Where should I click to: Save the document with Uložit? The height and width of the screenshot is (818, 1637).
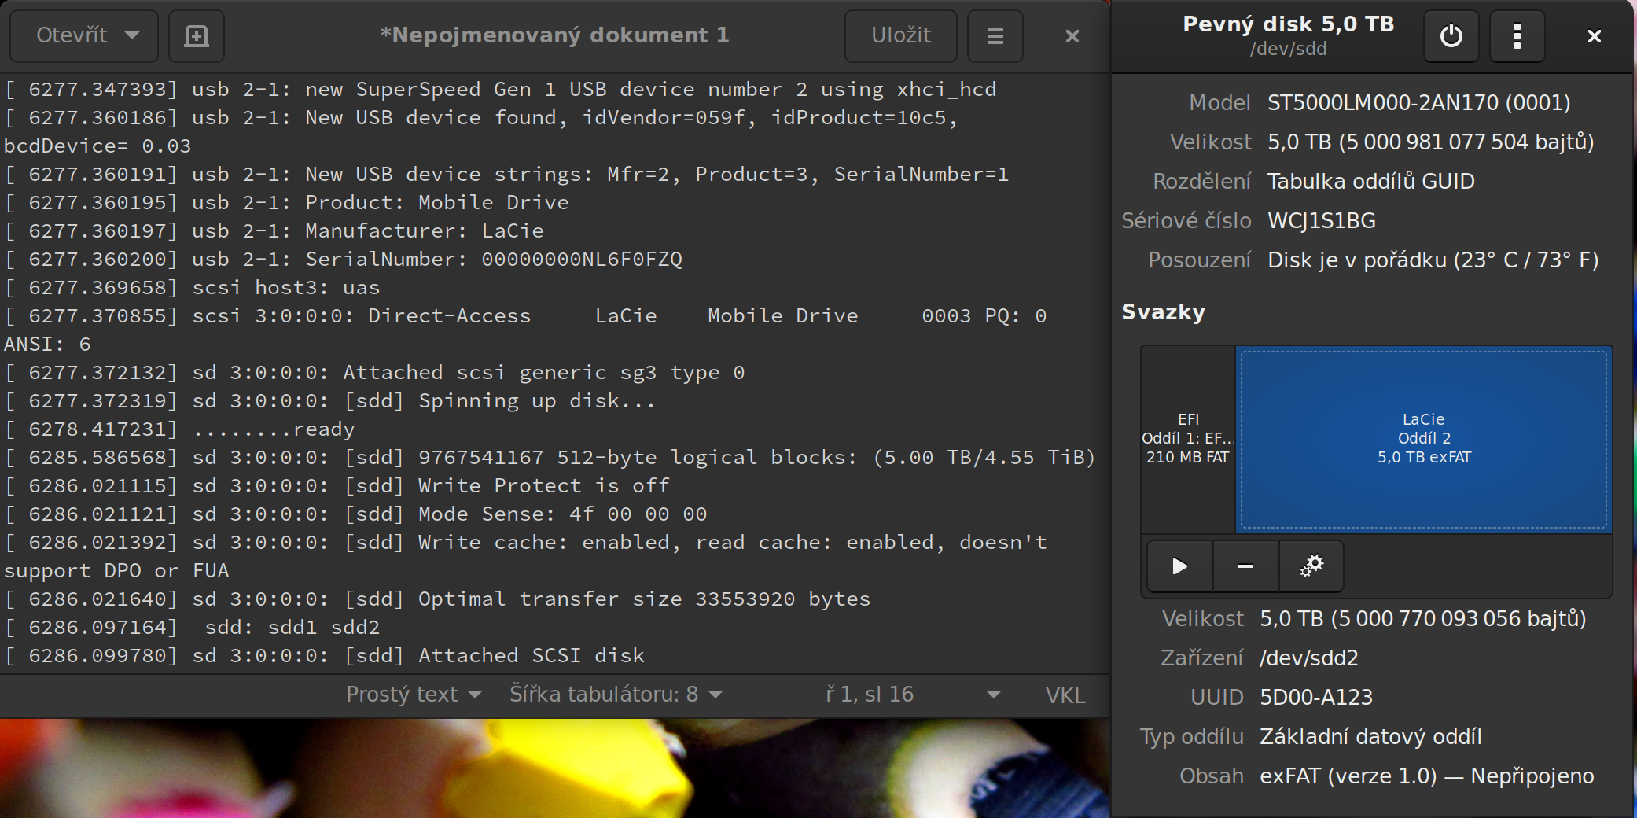tap(901, 36)
